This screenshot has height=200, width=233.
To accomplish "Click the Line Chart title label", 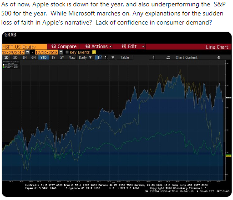I will click(217, 47).
